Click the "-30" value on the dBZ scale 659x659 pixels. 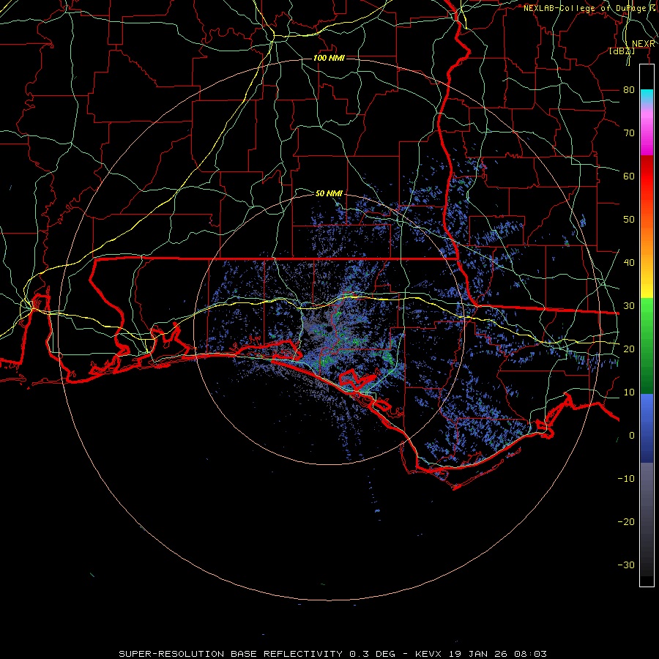click(626, 565)
